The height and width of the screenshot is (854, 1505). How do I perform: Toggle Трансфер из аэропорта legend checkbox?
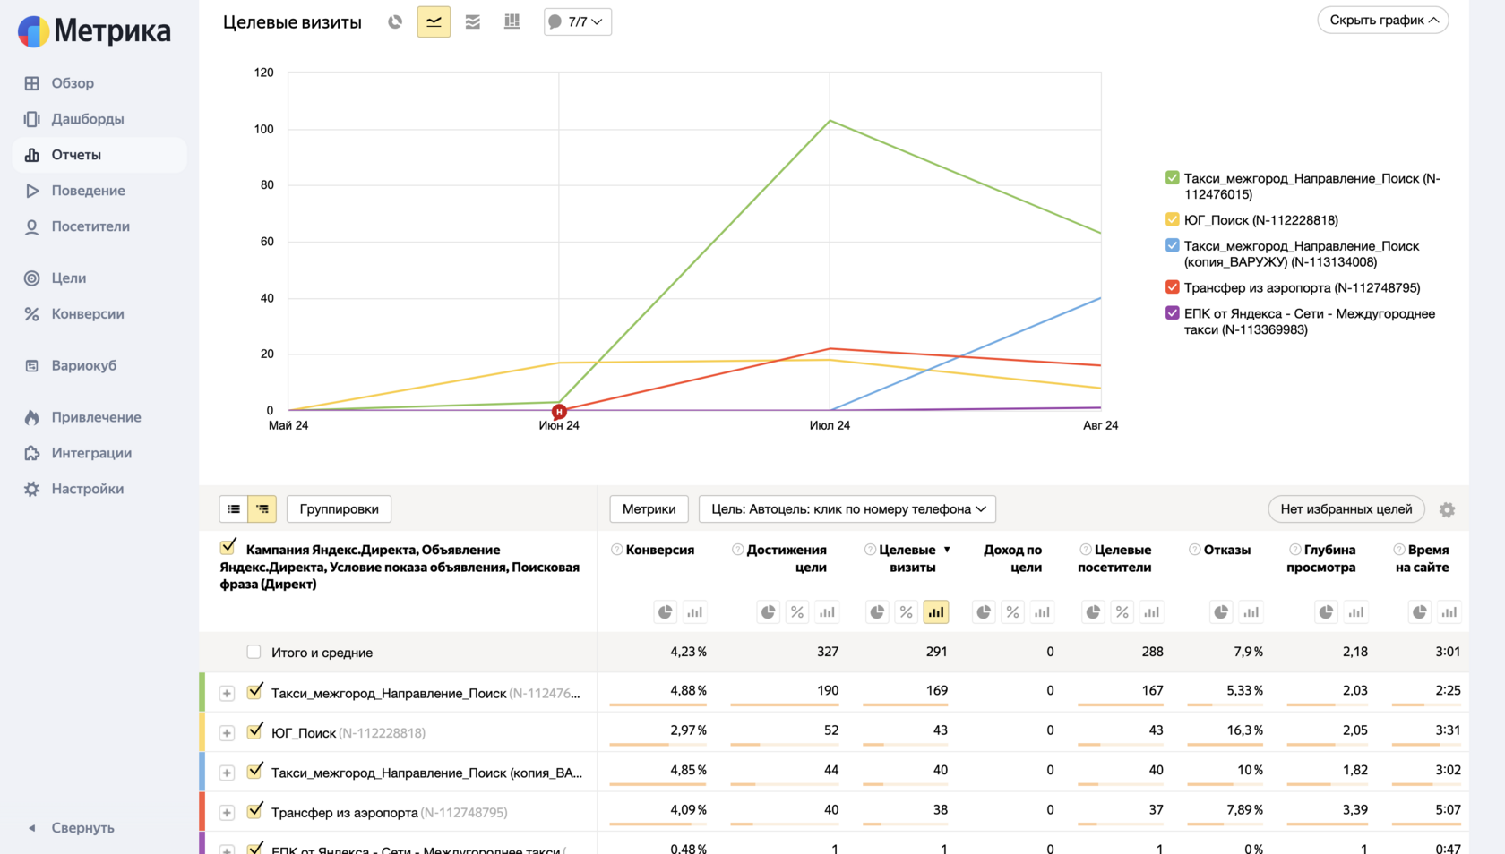(x=1172, y=287)
